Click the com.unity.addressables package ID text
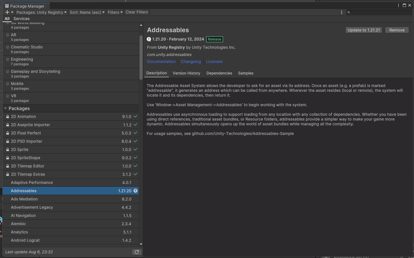The image size is (414, 258). [x=169, y=55]
